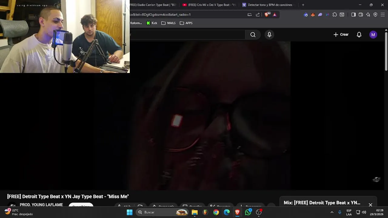Click the share page icon in address bar

coord(258,15)
